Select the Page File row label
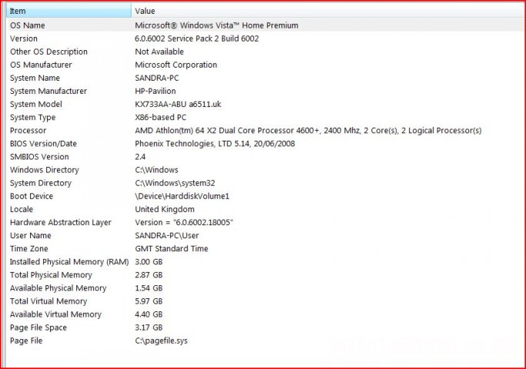The width and height of the screenshot is (526, 369). coord(26,341)
